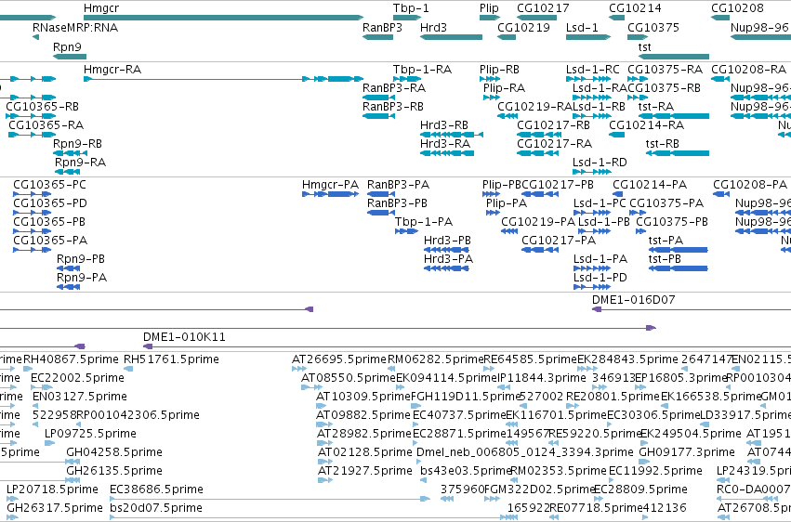
Task: Click EST RH40867.5prime
Action: pyautogui.click(x=28, y=369)
